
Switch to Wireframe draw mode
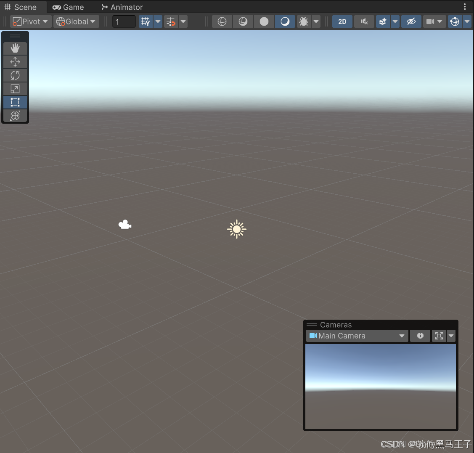[x=222, y=21]
